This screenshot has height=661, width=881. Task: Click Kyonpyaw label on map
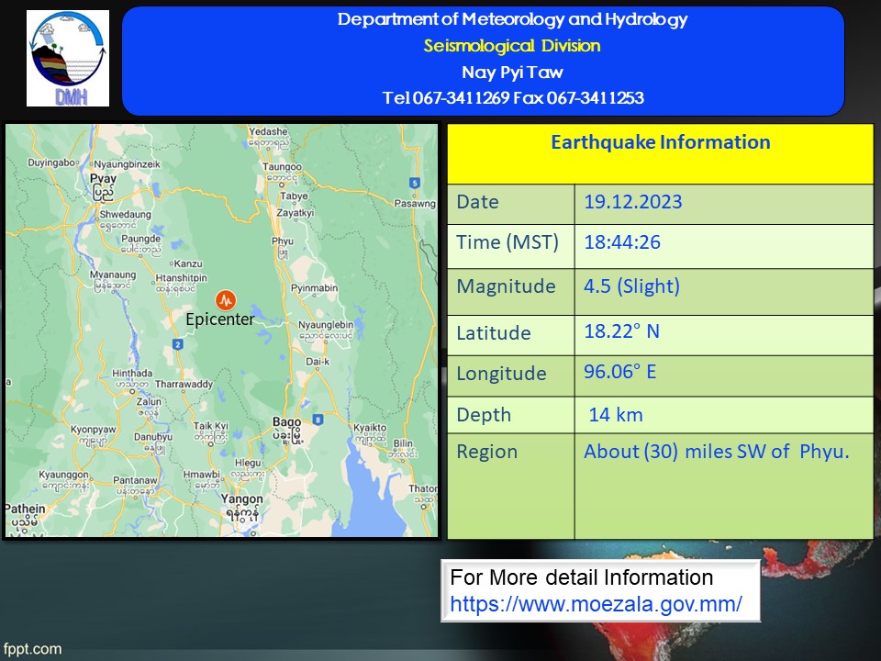tap(94, 430)
